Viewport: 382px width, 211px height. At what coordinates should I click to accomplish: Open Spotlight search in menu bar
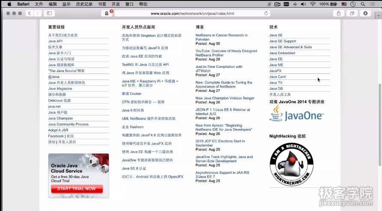363,4
